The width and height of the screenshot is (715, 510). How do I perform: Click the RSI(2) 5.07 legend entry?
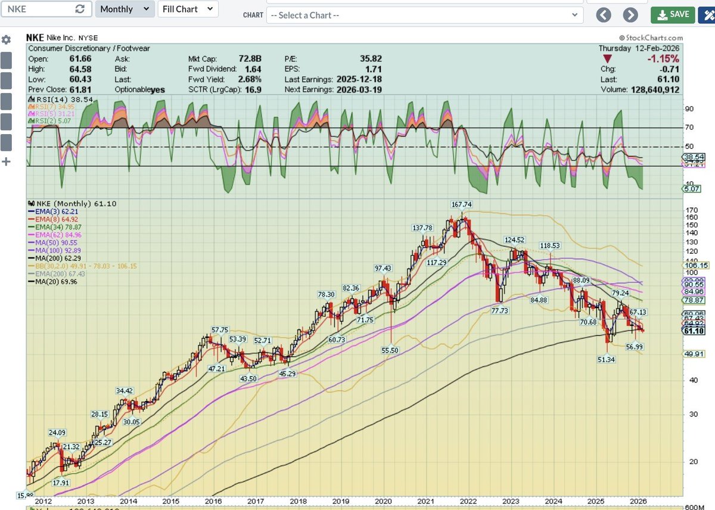coord(51,120)
